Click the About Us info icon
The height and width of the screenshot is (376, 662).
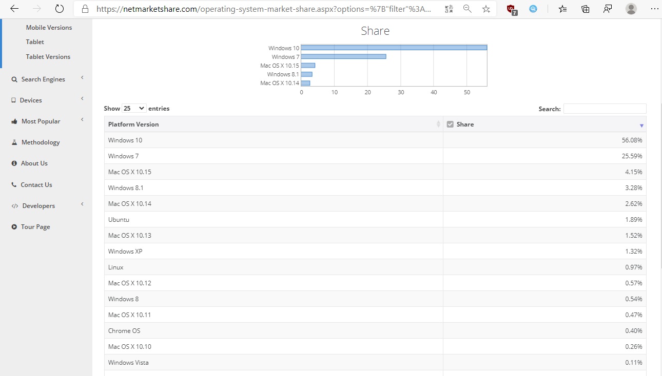click(14, 163)
